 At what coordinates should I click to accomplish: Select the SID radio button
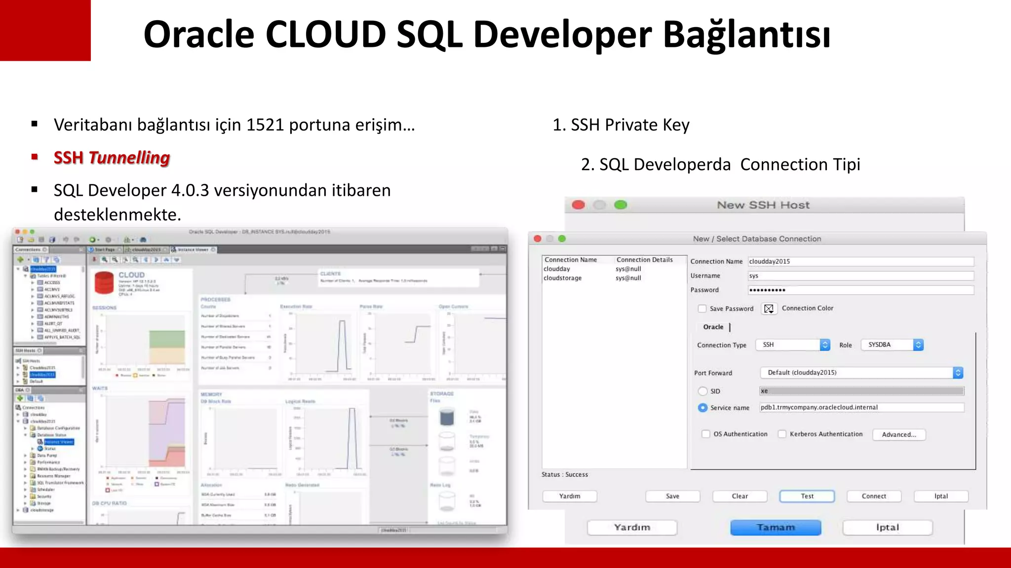[x=702, y=391]
